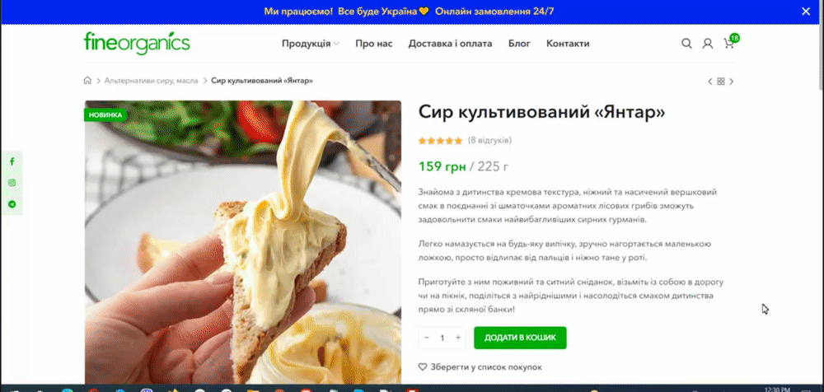Click the Додати в кошик button
This screenshot has width=824, height=392.
point(520,338)
